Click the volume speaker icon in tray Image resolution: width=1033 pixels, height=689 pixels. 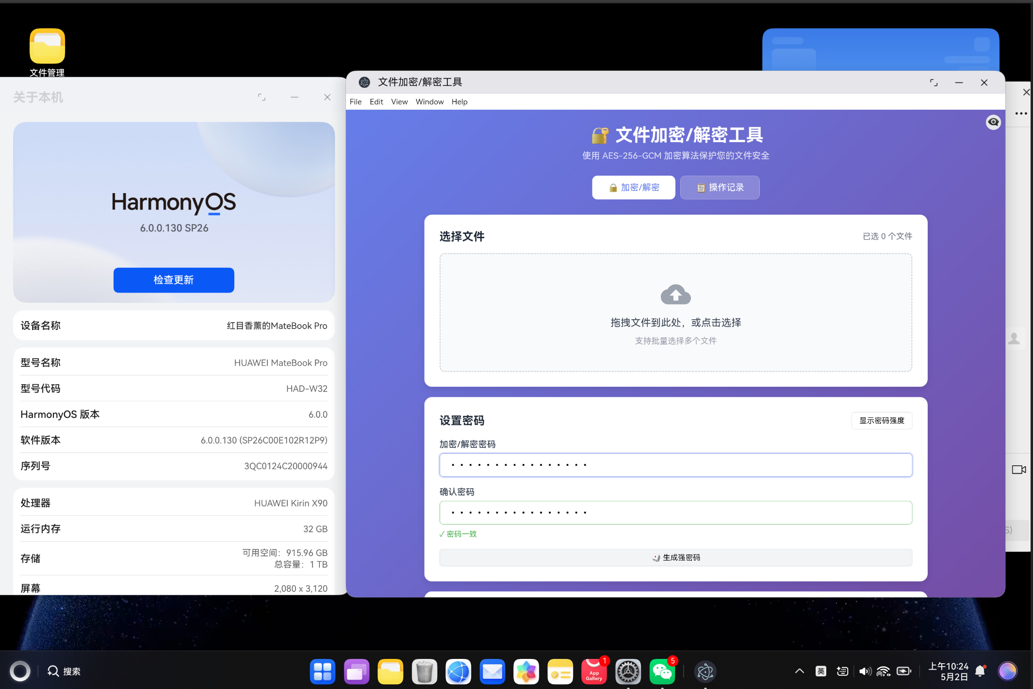pyautogui.click(x=865, y=672)
